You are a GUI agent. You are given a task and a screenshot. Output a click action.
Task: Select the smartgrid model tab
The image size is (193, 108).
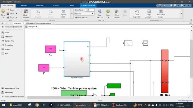tap(17, 23)
